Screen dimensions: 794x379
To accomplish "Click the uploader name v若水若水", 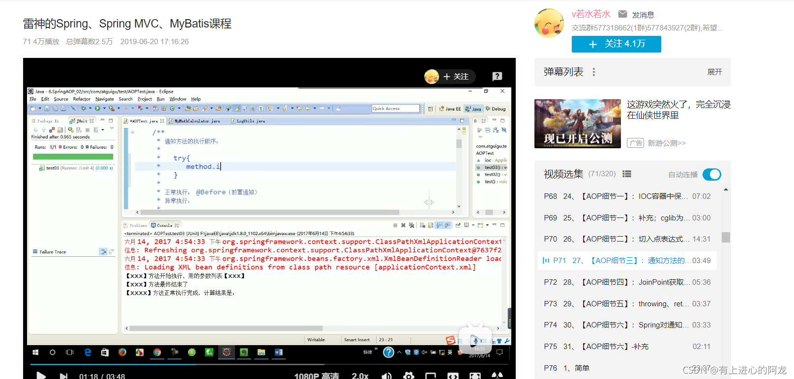I will 591,14.
